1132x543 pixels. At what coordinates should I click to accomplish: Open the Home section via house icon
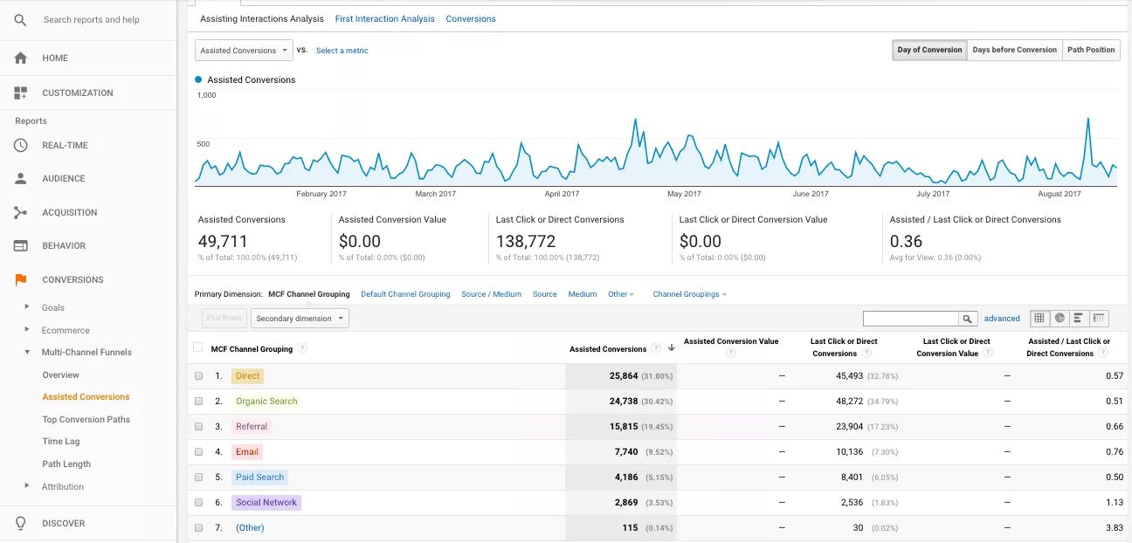21,58
